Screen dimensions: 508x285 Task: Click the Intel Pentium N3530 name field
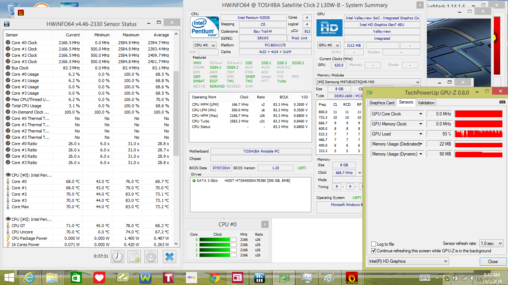[253, 18]
